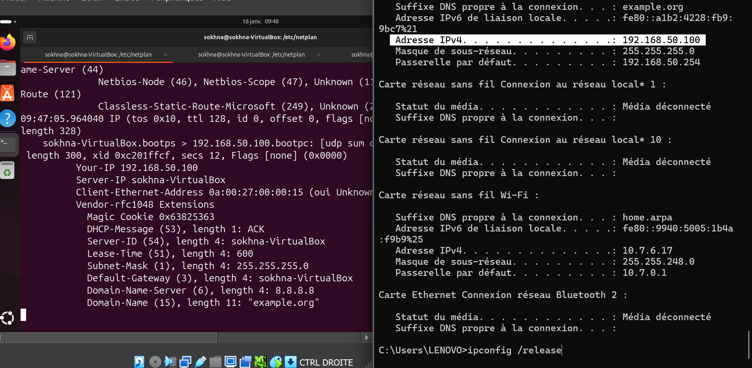Click the VirtualBox hard disk activity icon

139,362
